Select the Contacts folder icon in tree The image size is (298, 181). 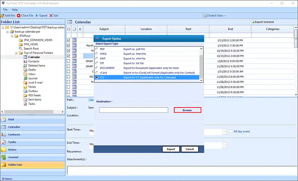pos(25,61)
